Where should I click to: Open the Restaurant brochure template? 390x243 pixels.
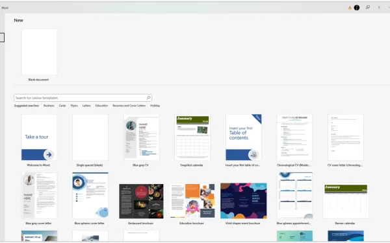click(x=141, y=201)
